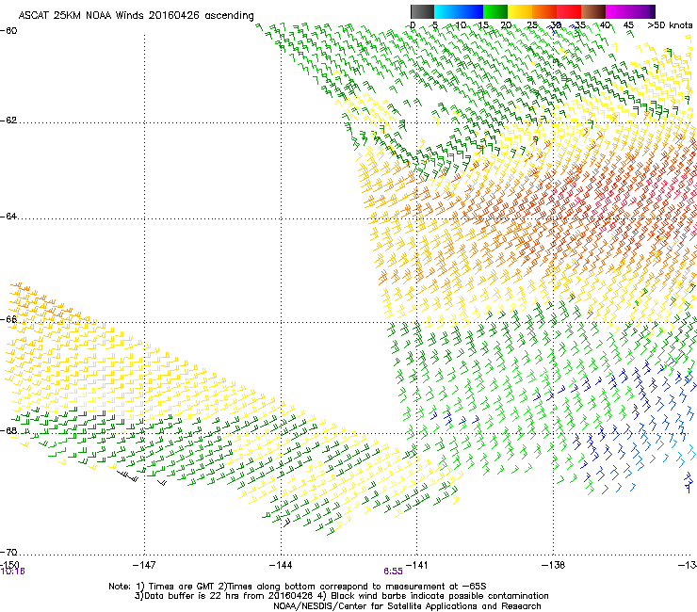Click the -68 latitude axis label
The image size is (697, 612).
[8, 431]
